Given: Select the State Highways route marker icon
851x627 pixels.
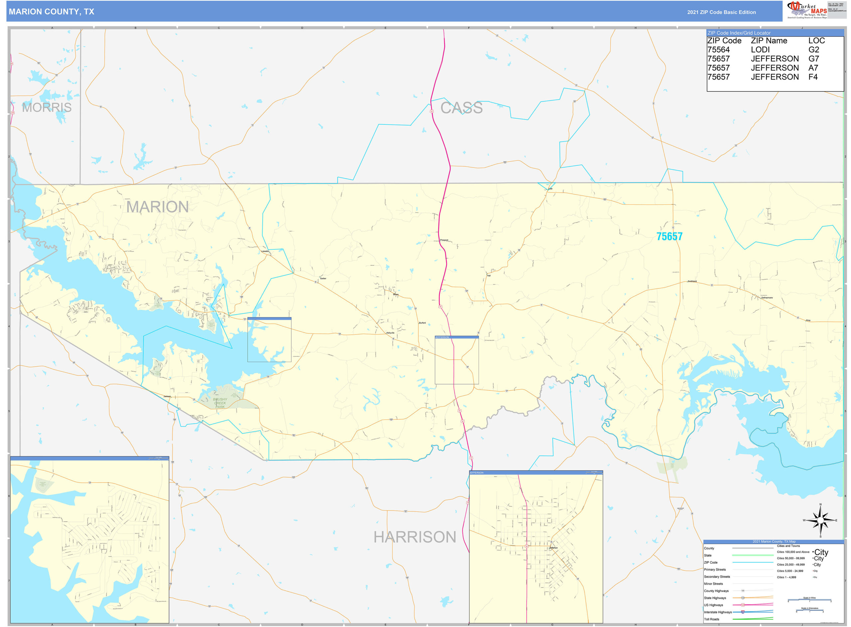Looking at the screenshot, I should (x=743, y=598).
